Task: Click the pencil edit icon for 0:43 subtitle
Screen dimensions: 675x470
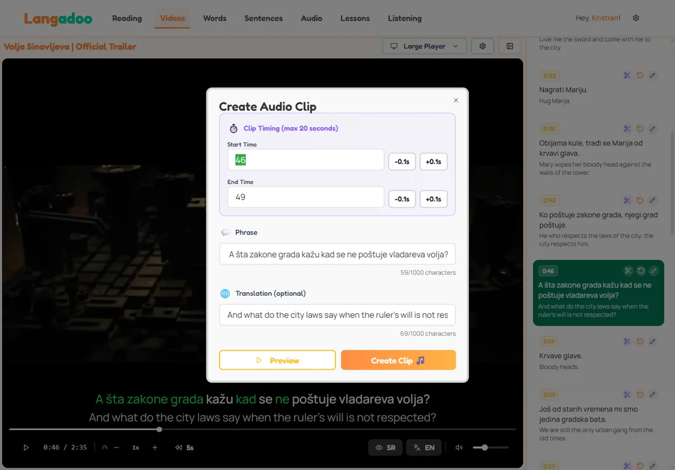Action: tap(652, 200)
